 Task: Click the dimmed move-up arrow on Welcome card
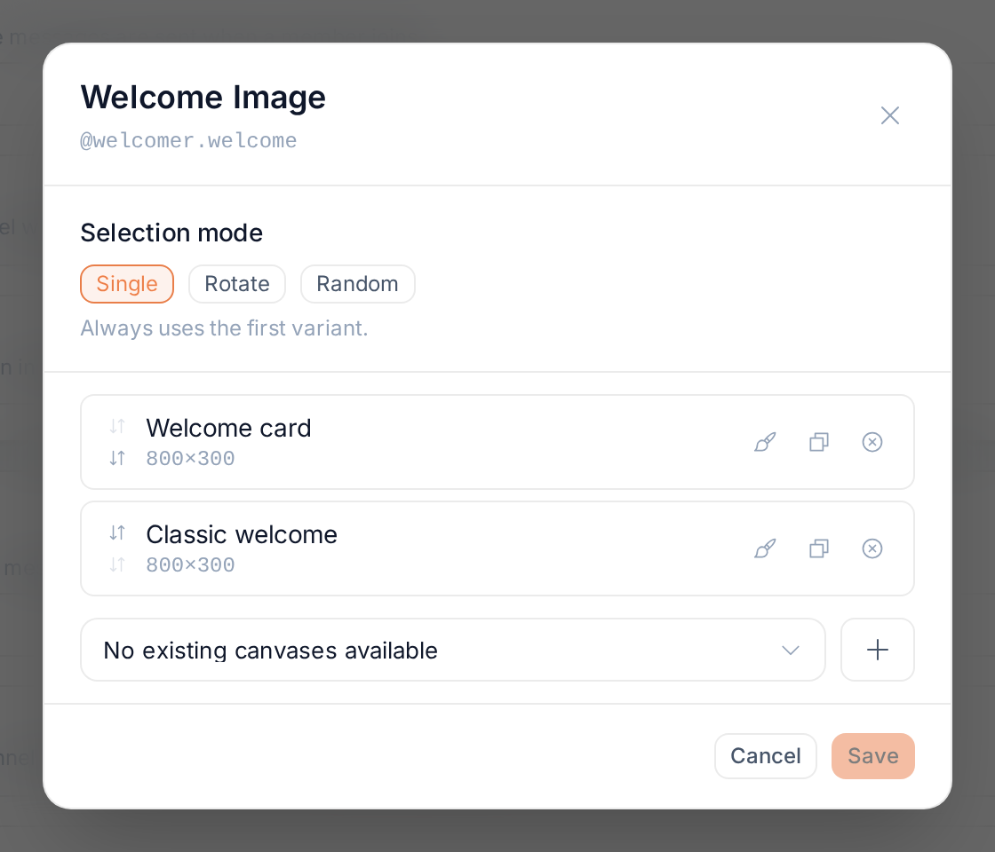(x=117, y=426)
